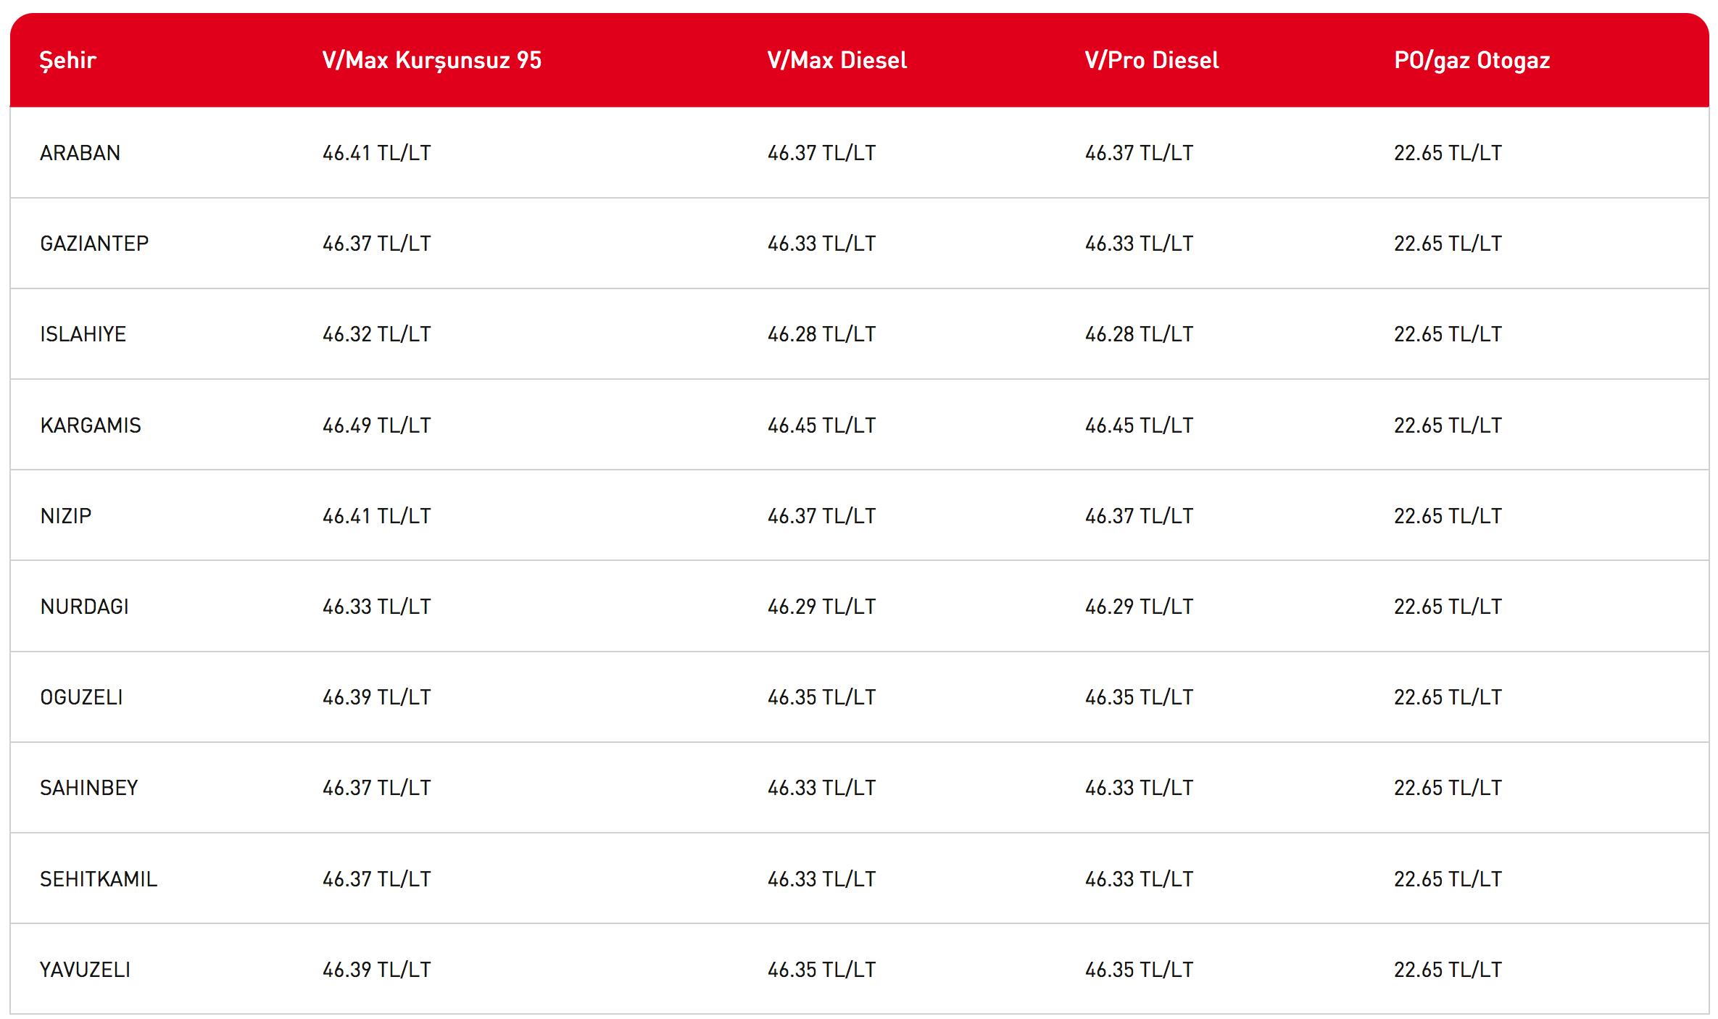Click ISLAHIYE V/Max Diesel price 46.28
Screen dimensions: 1718x1019
821,334
